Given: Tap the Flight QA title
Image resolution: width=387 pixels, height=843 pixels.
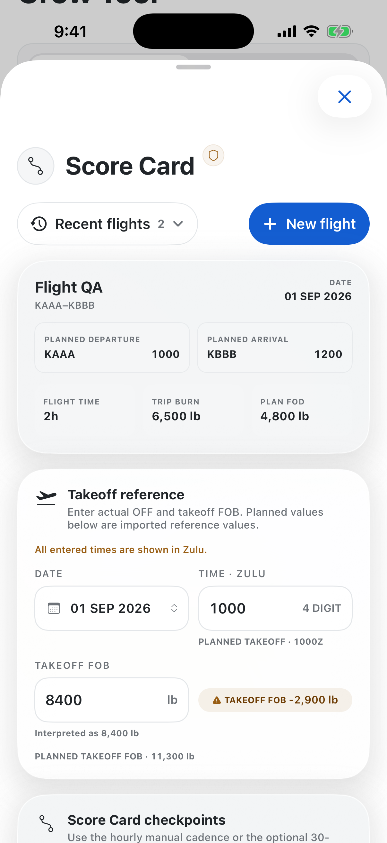Looking at the screenshot, I should click(x=69, y=287).
